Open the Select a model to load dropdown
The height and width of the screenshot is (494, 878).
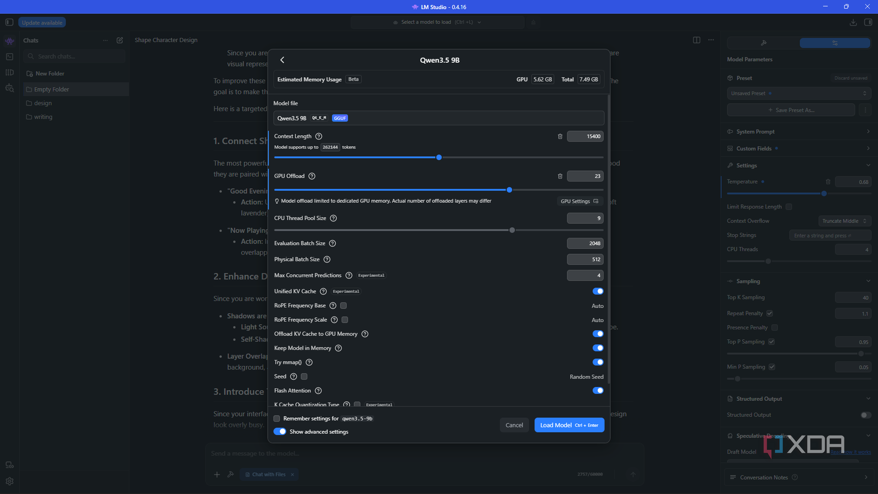[437, 22]
